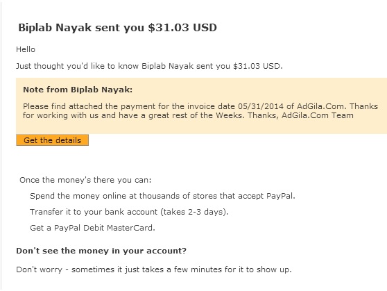The height and width of the screenshot is (291, 387).
Task: Click the Once the money's there line
Action: tap(85, 180)
